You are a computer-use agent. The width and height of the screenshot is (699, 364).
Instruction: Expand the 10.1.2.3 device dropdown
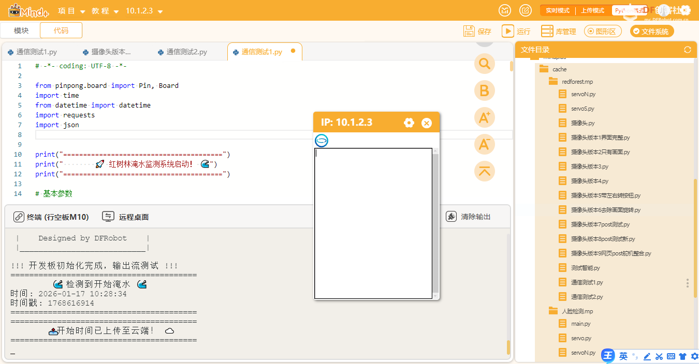click(144, 11)
